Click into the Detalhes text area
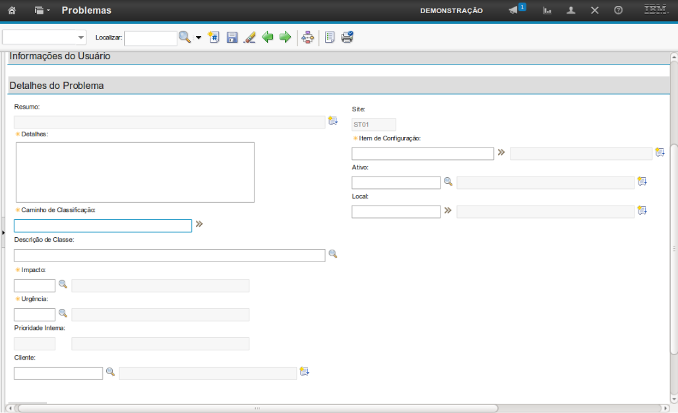 135,172
